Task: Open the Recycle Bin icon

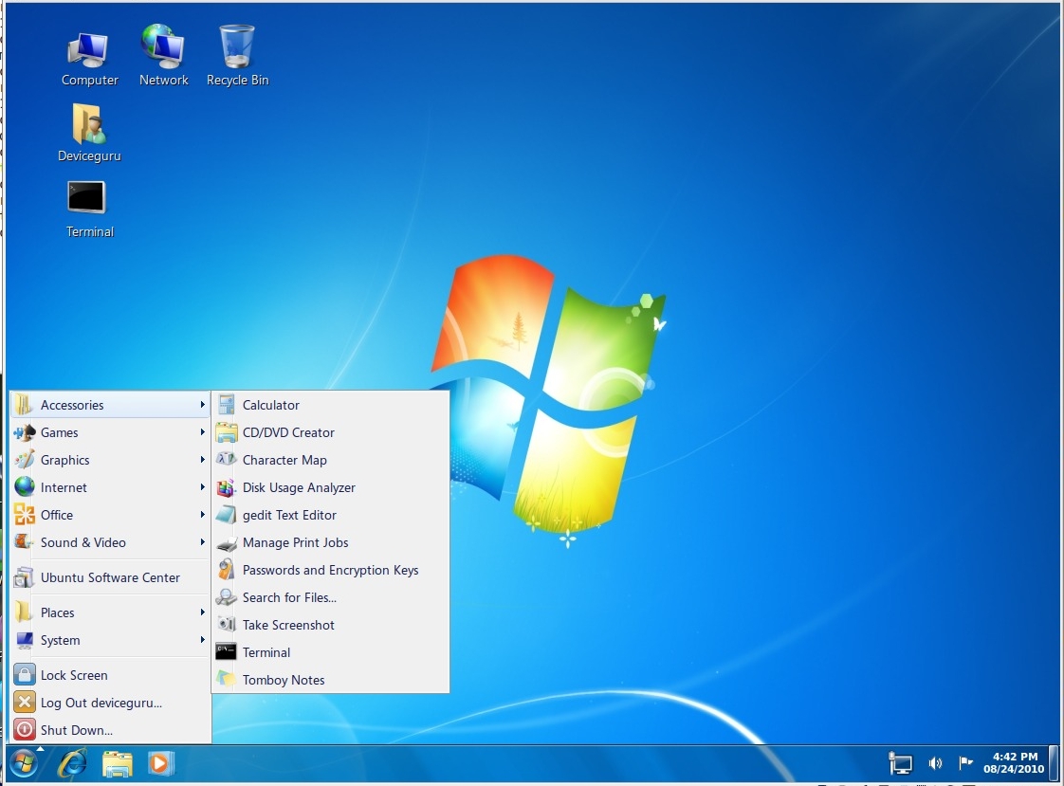Action: point(237,46)
